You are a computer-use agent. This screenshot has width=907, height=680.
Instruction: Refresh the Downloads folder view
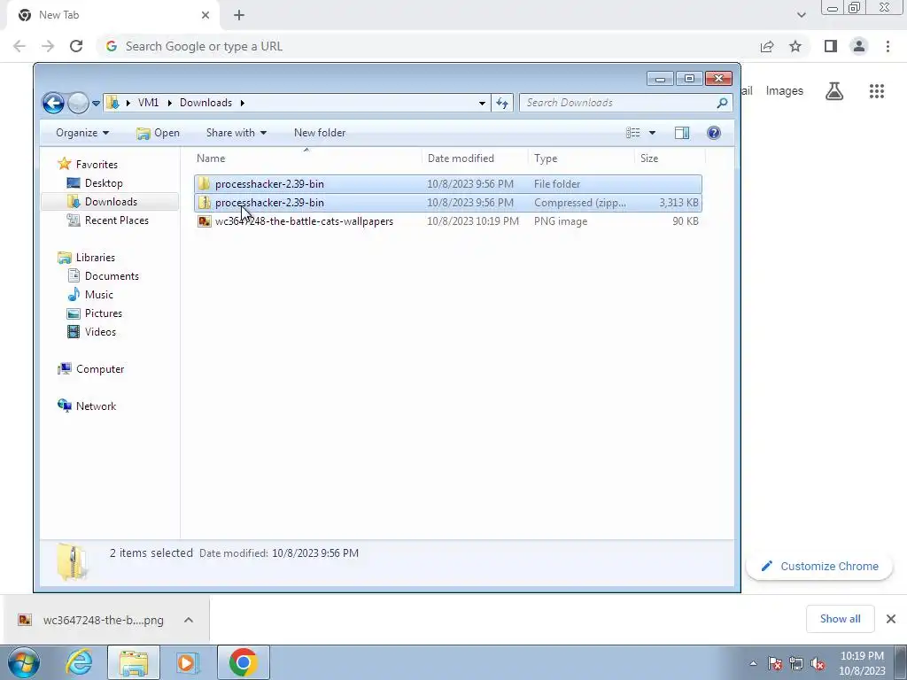coord(502,103)
